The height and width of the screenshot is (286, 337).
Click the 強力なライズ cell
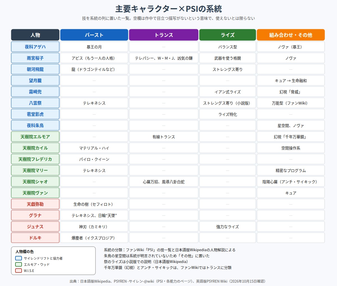(x=227, y=226)
